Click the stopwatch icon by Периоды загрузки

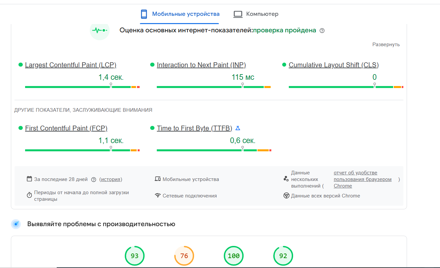29,195
